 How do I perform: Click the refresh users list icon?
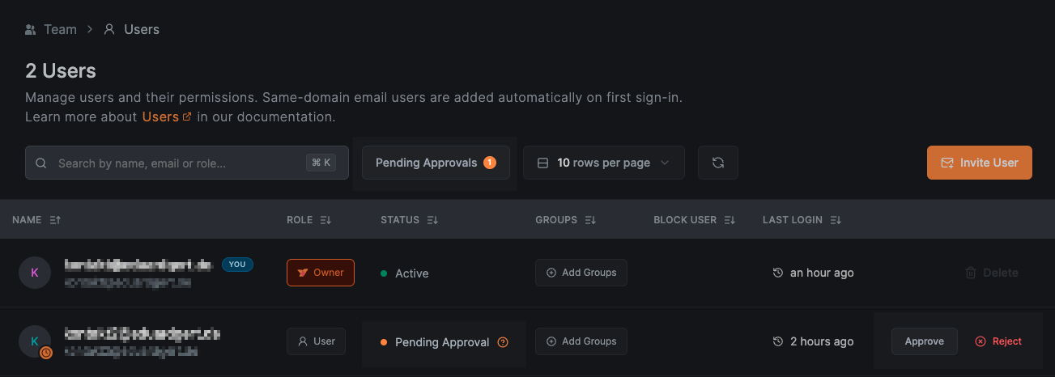pos(717,163)
